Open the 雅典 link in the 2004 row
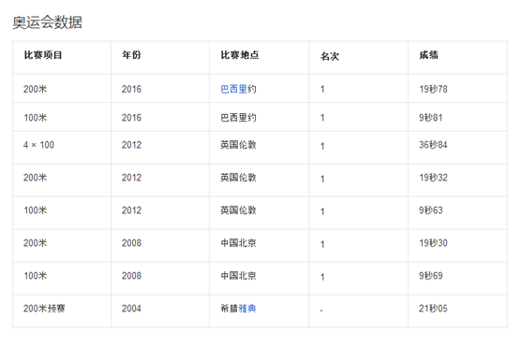This screenshot has height=347, width=522. pyautogui.click(x=247, y=309)
